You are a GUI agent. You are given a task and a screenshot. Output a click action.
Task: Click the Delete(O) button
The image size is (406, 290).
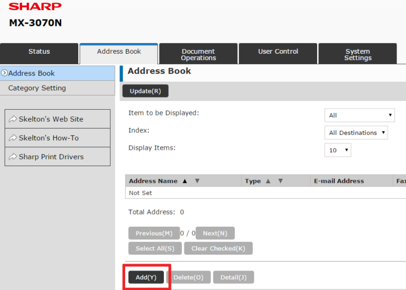189,277
